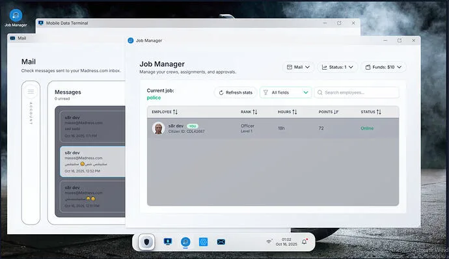Image resolution: width=449 pixels, height=259 pixels.
Task: Open the Mail envelope dock icon
Action: pyautogui.click(x=221, y=242)
